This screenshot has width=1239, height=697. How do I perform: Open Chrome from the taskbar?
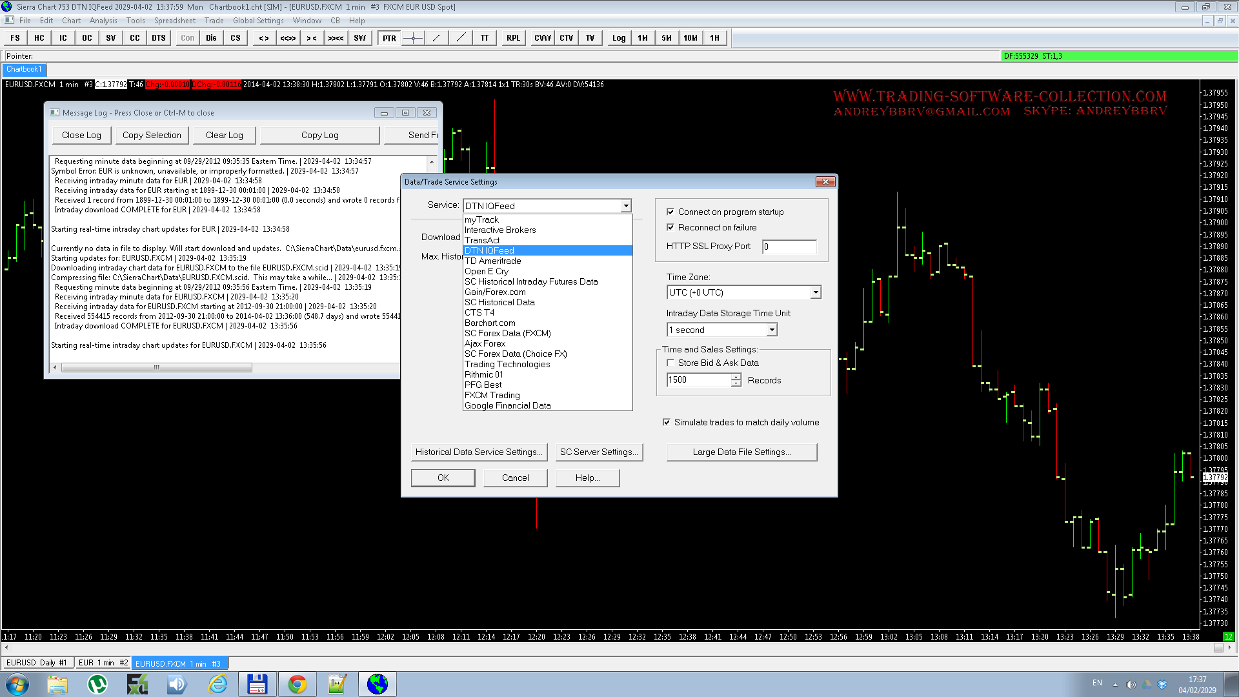[297, 684]
